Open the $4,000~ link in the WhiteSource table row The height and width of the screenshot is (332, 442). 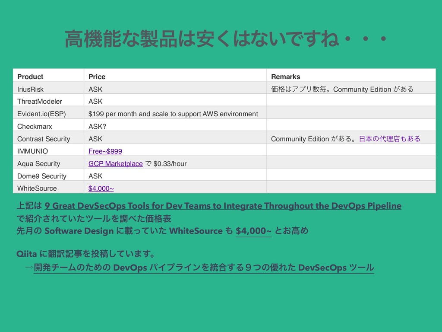click(x=101, y=188)
